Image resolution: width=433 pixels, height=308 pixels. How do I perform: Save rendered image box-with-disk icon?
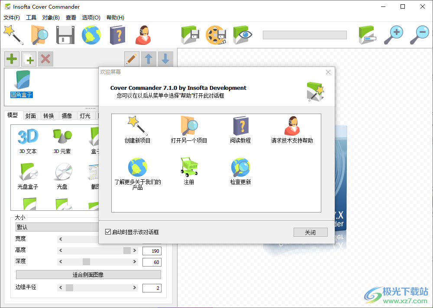click(190, 35)
